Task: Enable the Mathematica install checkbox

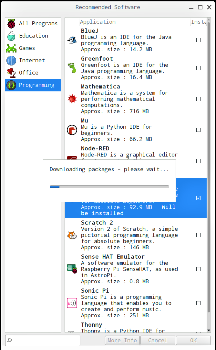Action: pos(199,99)
